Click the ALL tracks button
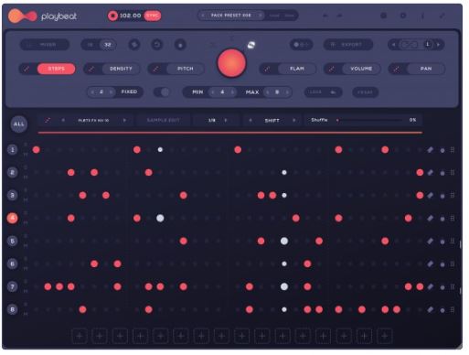The width and height of the screenshot is (469, 355). 19,124
